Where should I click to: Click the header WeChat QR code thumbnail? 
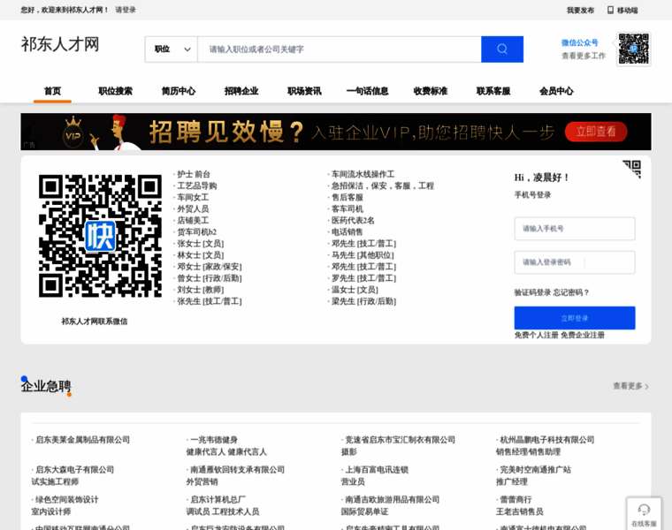coord(633,49)
